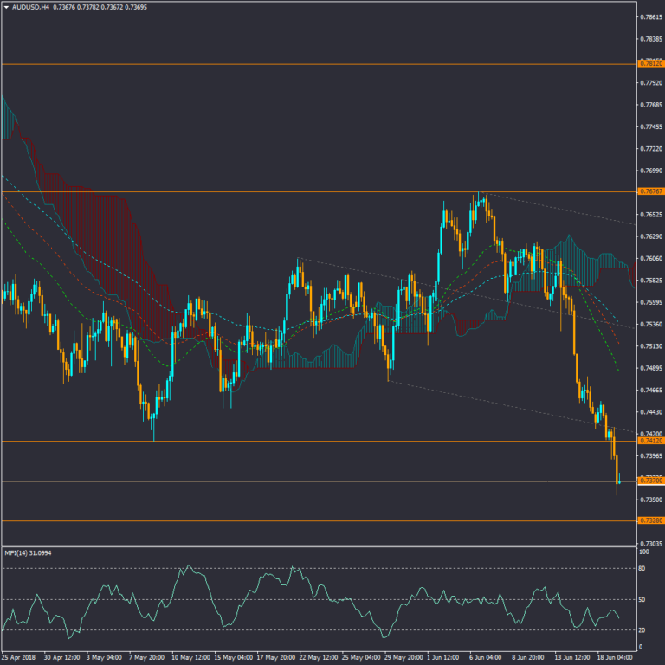Click the 1 Jun 12:00 time label
This screenshot has height=665, width=665.
tap(443, 658)
